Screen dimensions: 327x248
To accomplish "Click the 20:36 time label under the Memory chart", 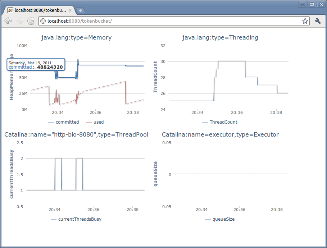I will [96, 112].
